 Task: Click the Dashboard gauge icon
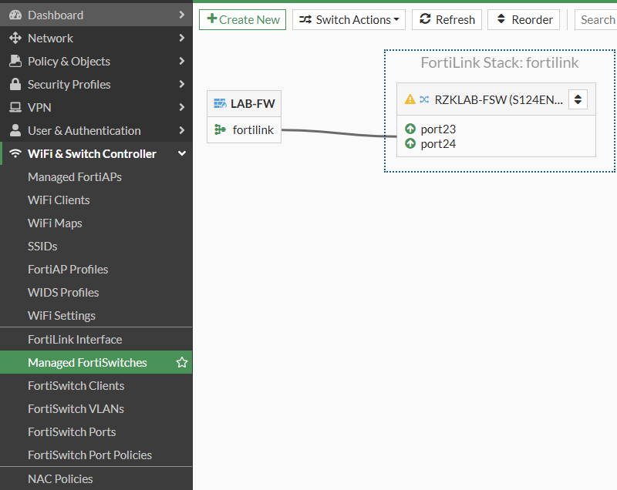click(x=15, y=15)
